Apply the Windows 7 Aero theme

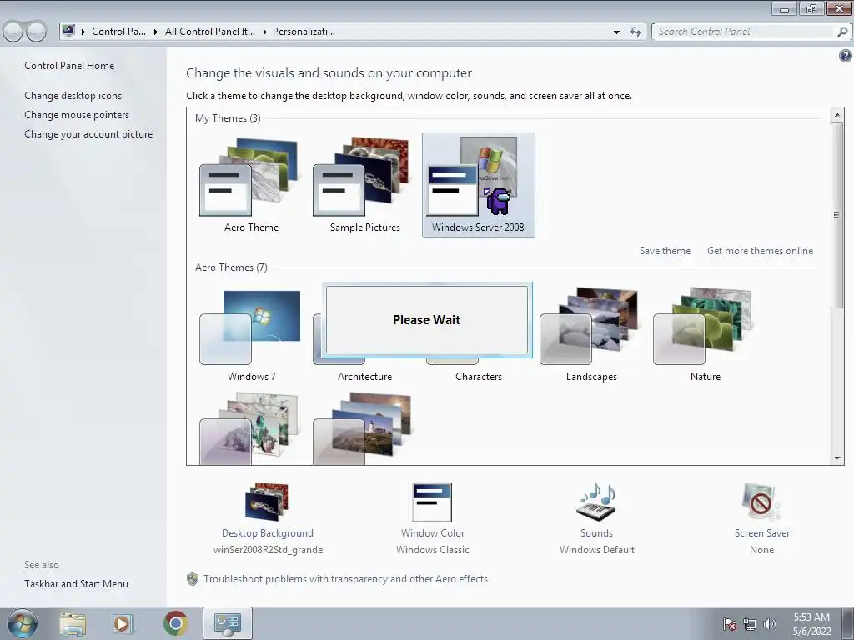pyautogui.click(x=250, y=327)
